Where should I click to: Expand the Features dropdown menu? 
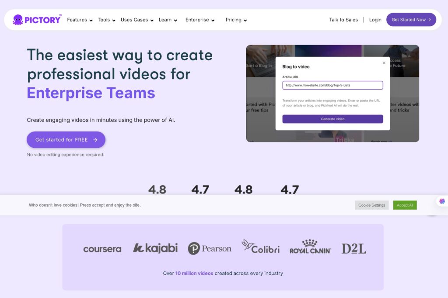(80, 20)
